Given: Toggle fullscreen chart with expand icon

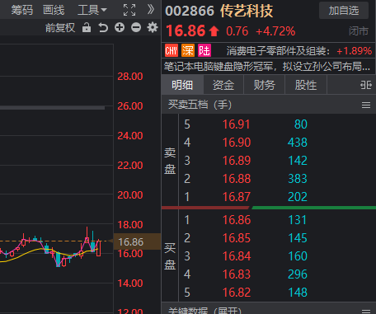Looking at the screenshot, I should point(129,10).
